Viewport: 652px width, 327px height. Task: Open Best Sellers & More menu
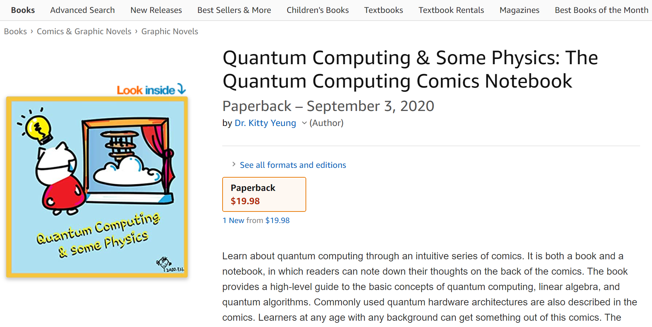[234, 10]
